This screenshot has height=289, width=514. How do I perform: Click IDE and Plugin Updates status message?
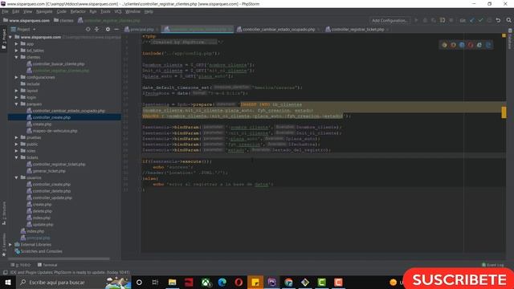tap(70, 272)
